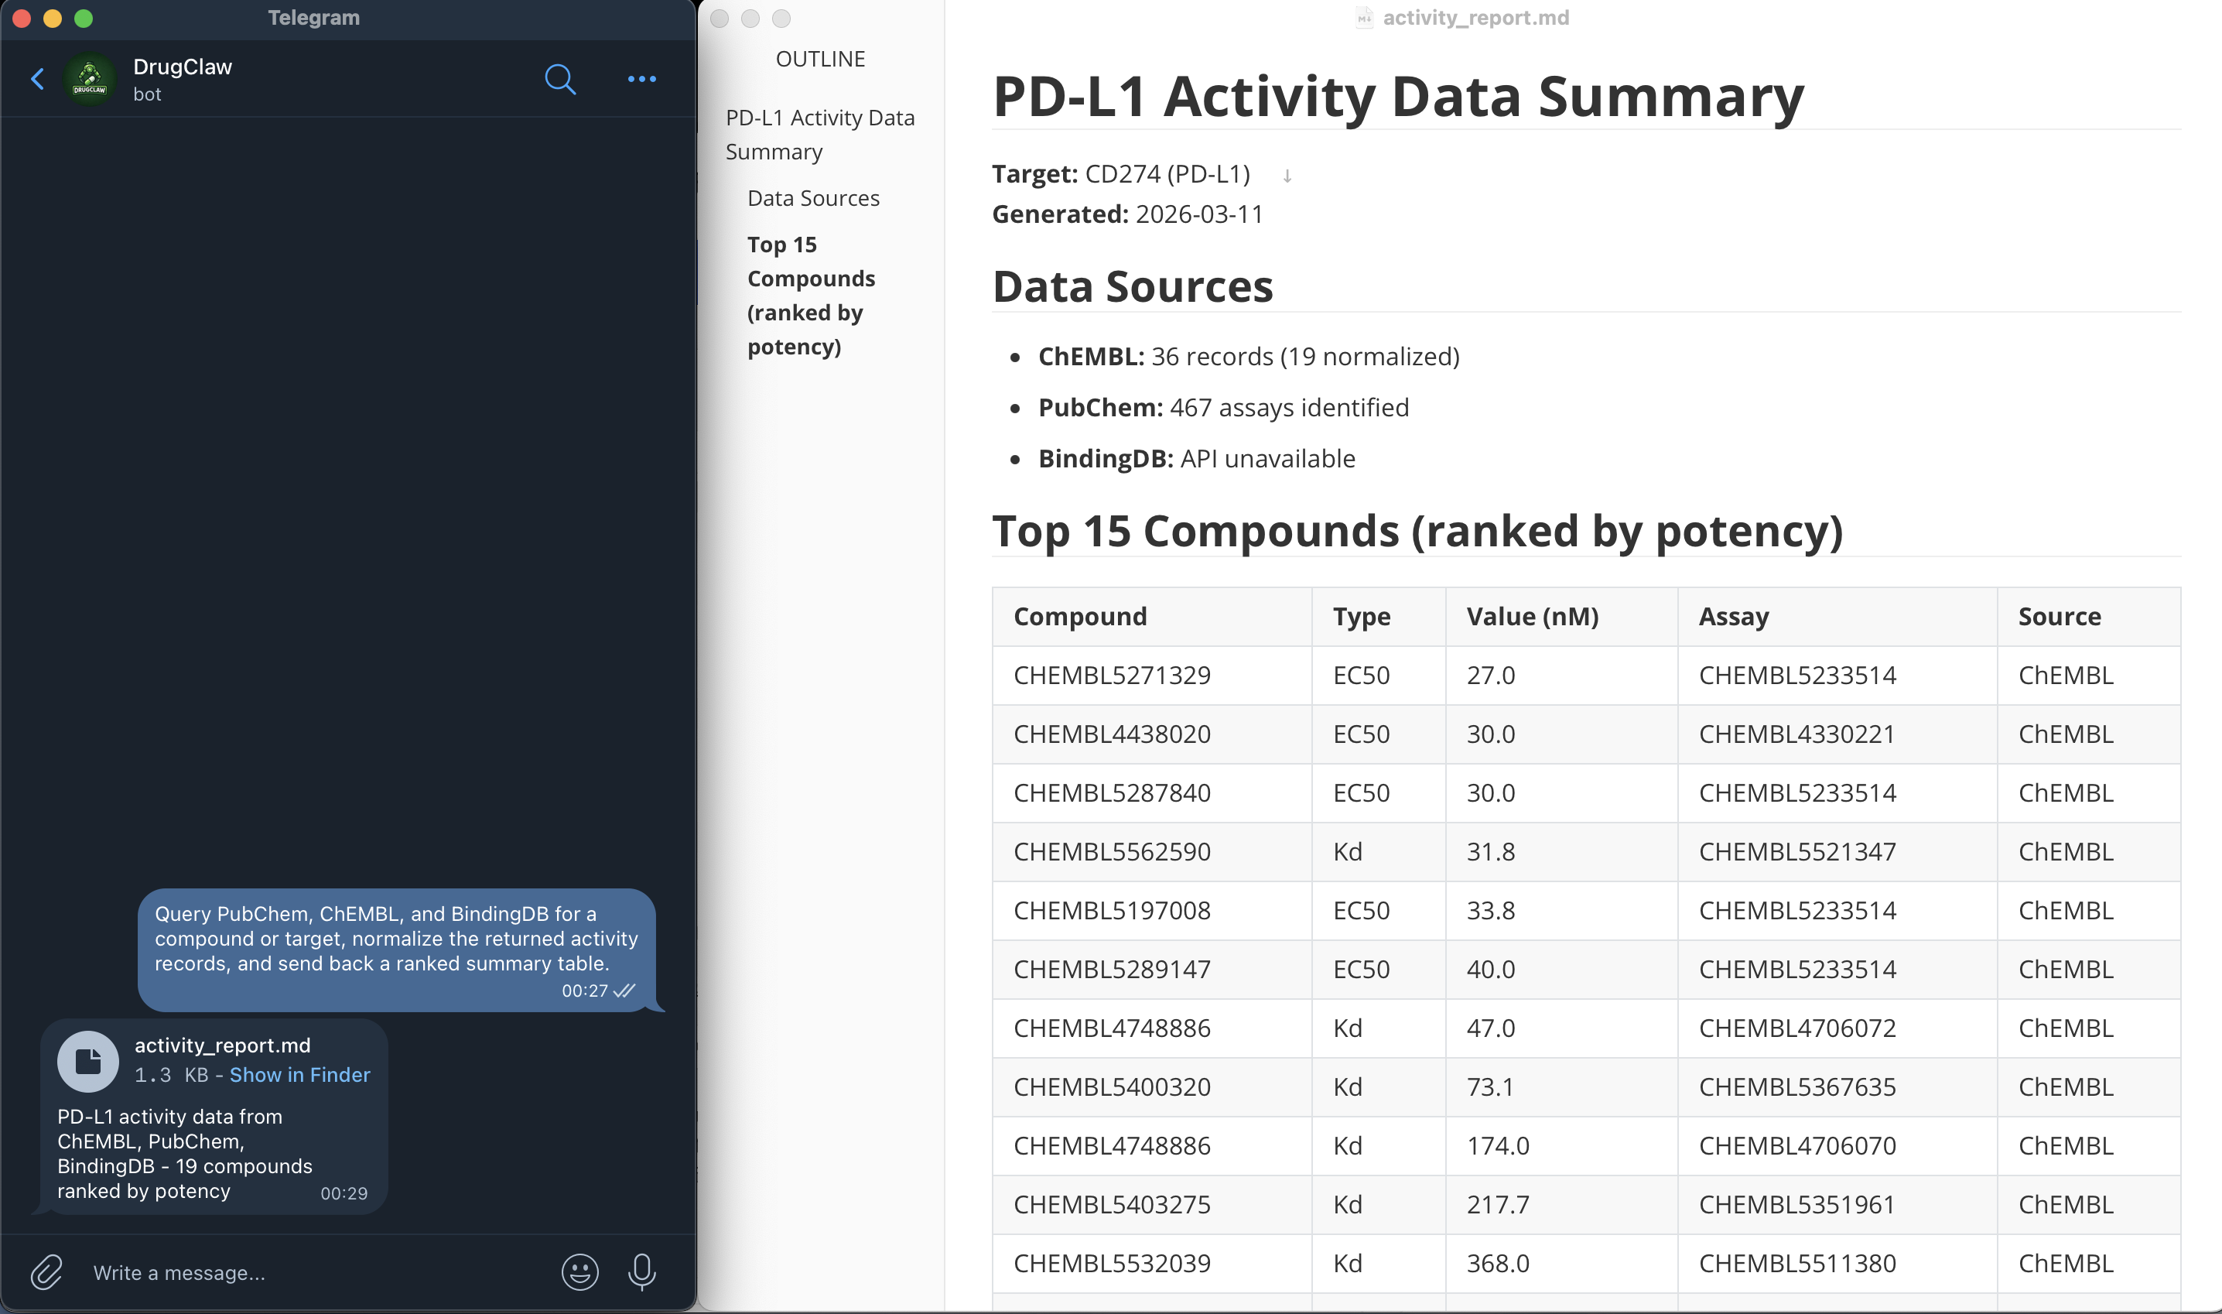
Task: Start voice recording with the microphone icon
Action: [x=642, y=1272]
